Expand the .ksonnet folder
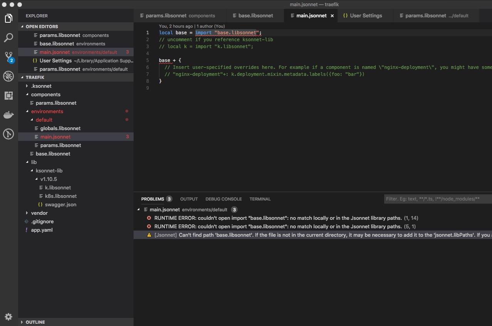This screenshot has height=326, width=492. pos(41,86)
